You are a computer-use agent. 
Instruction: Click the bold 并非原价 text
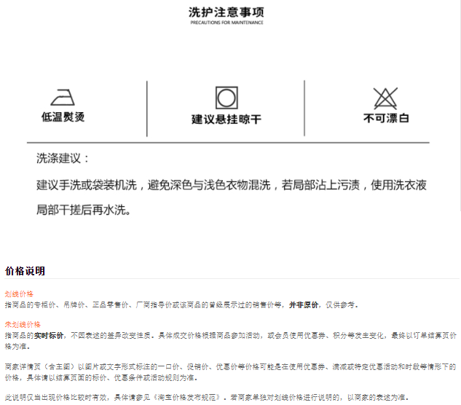tap(303, 304)
